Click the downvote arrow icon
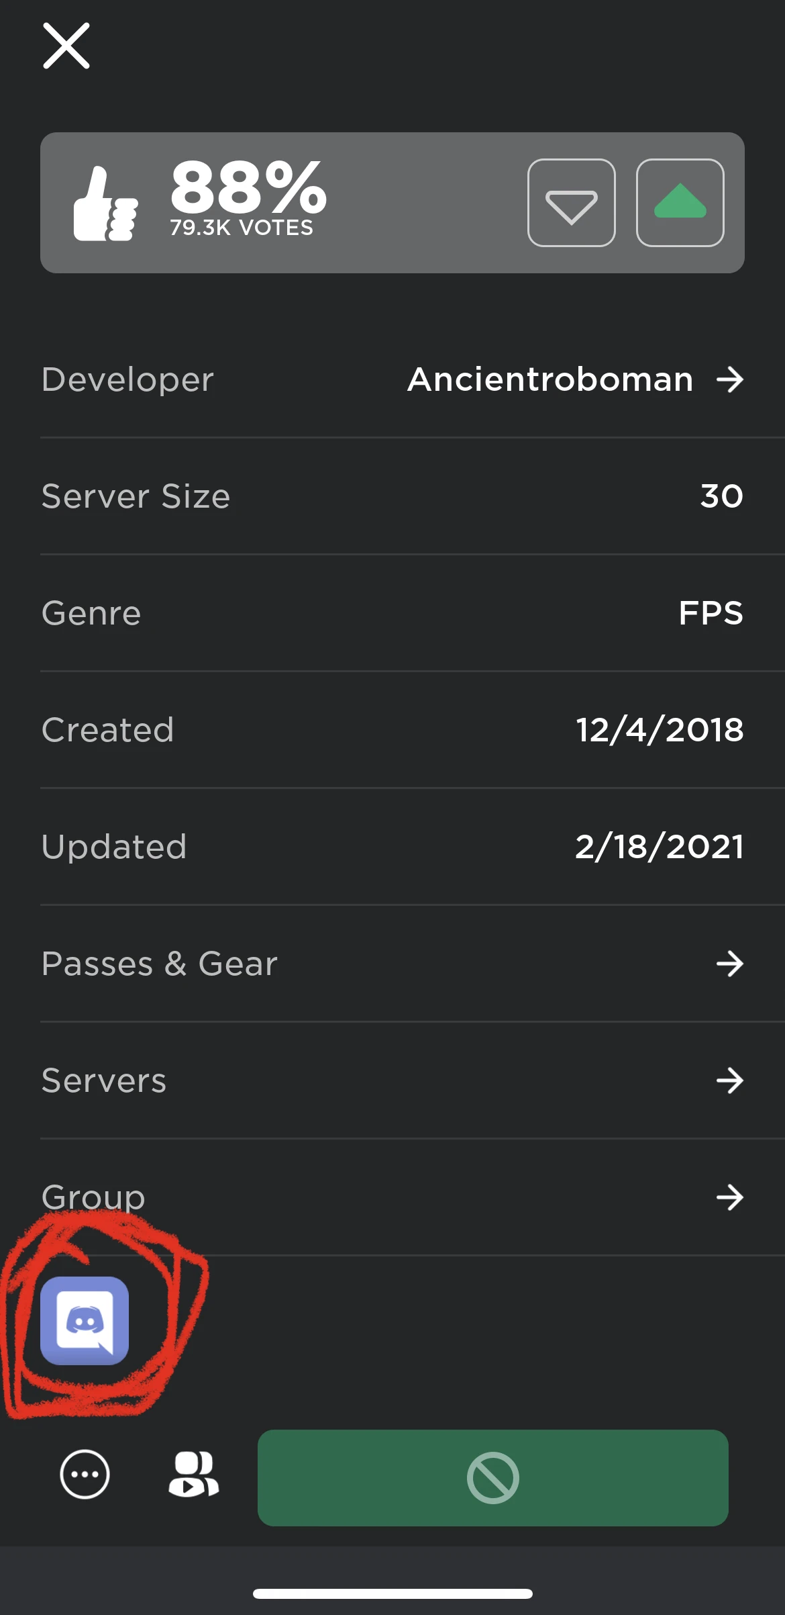Screen dimensions: 785x1615 pyautogui.click(x=572, y=203)
